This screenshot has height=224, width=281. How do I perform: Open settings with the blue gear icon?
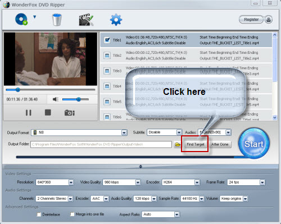click(x=116, y=20)
